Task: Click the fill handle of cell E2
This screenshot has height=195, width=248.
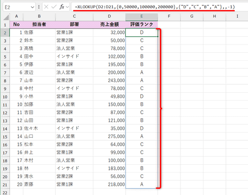Action: (x=158, y=37)
